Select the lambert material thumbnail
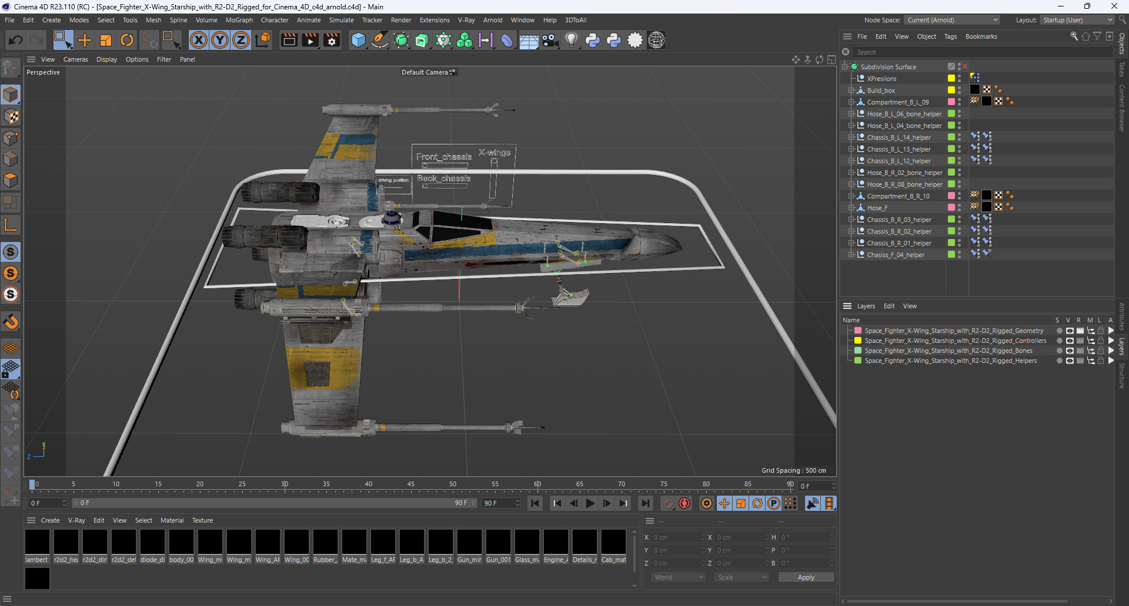 [37, 542]
